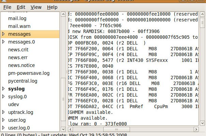Click the log list scroll-up arrow
Viewport: 206px width, 136px height.
63,14
